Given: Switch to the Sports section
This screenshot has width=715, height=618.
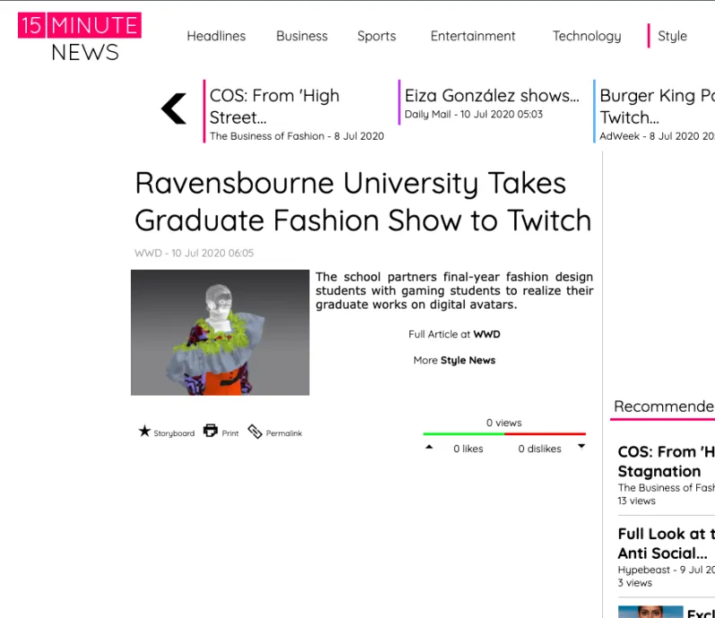Looking at the screenshot, I should pyautogui.click(x=376, y=36).
